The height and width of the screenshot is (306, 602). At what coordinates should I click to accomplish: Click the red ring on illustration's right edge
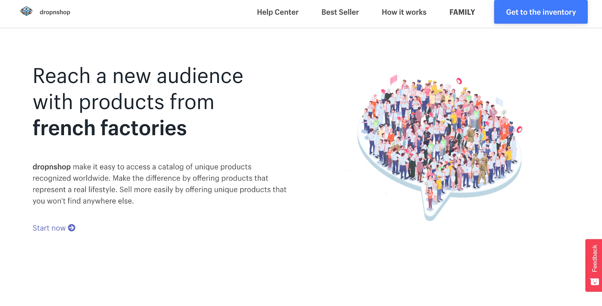tap(519, 130)
